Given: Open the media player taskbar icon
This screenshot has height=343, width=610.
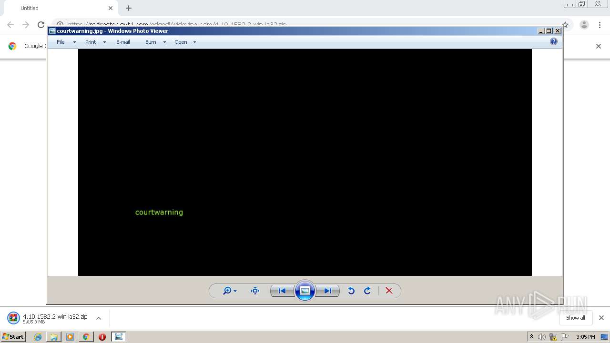Looking at the screenshot, I should click(70, 337).
